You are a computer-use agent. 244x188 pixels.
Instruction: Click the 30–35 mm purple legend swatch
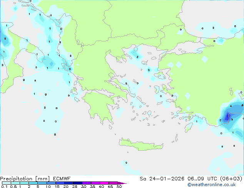(x=86, y=183)
